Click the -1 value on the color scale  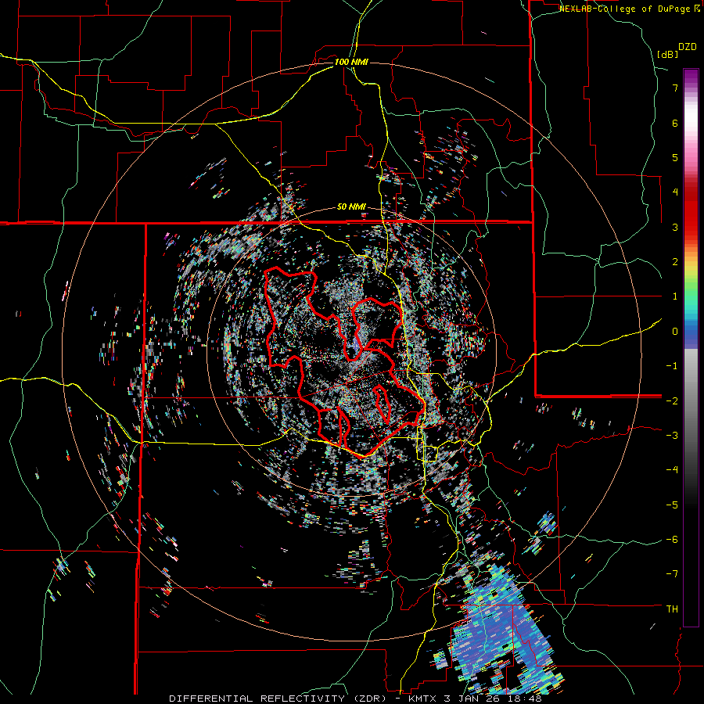672,366
